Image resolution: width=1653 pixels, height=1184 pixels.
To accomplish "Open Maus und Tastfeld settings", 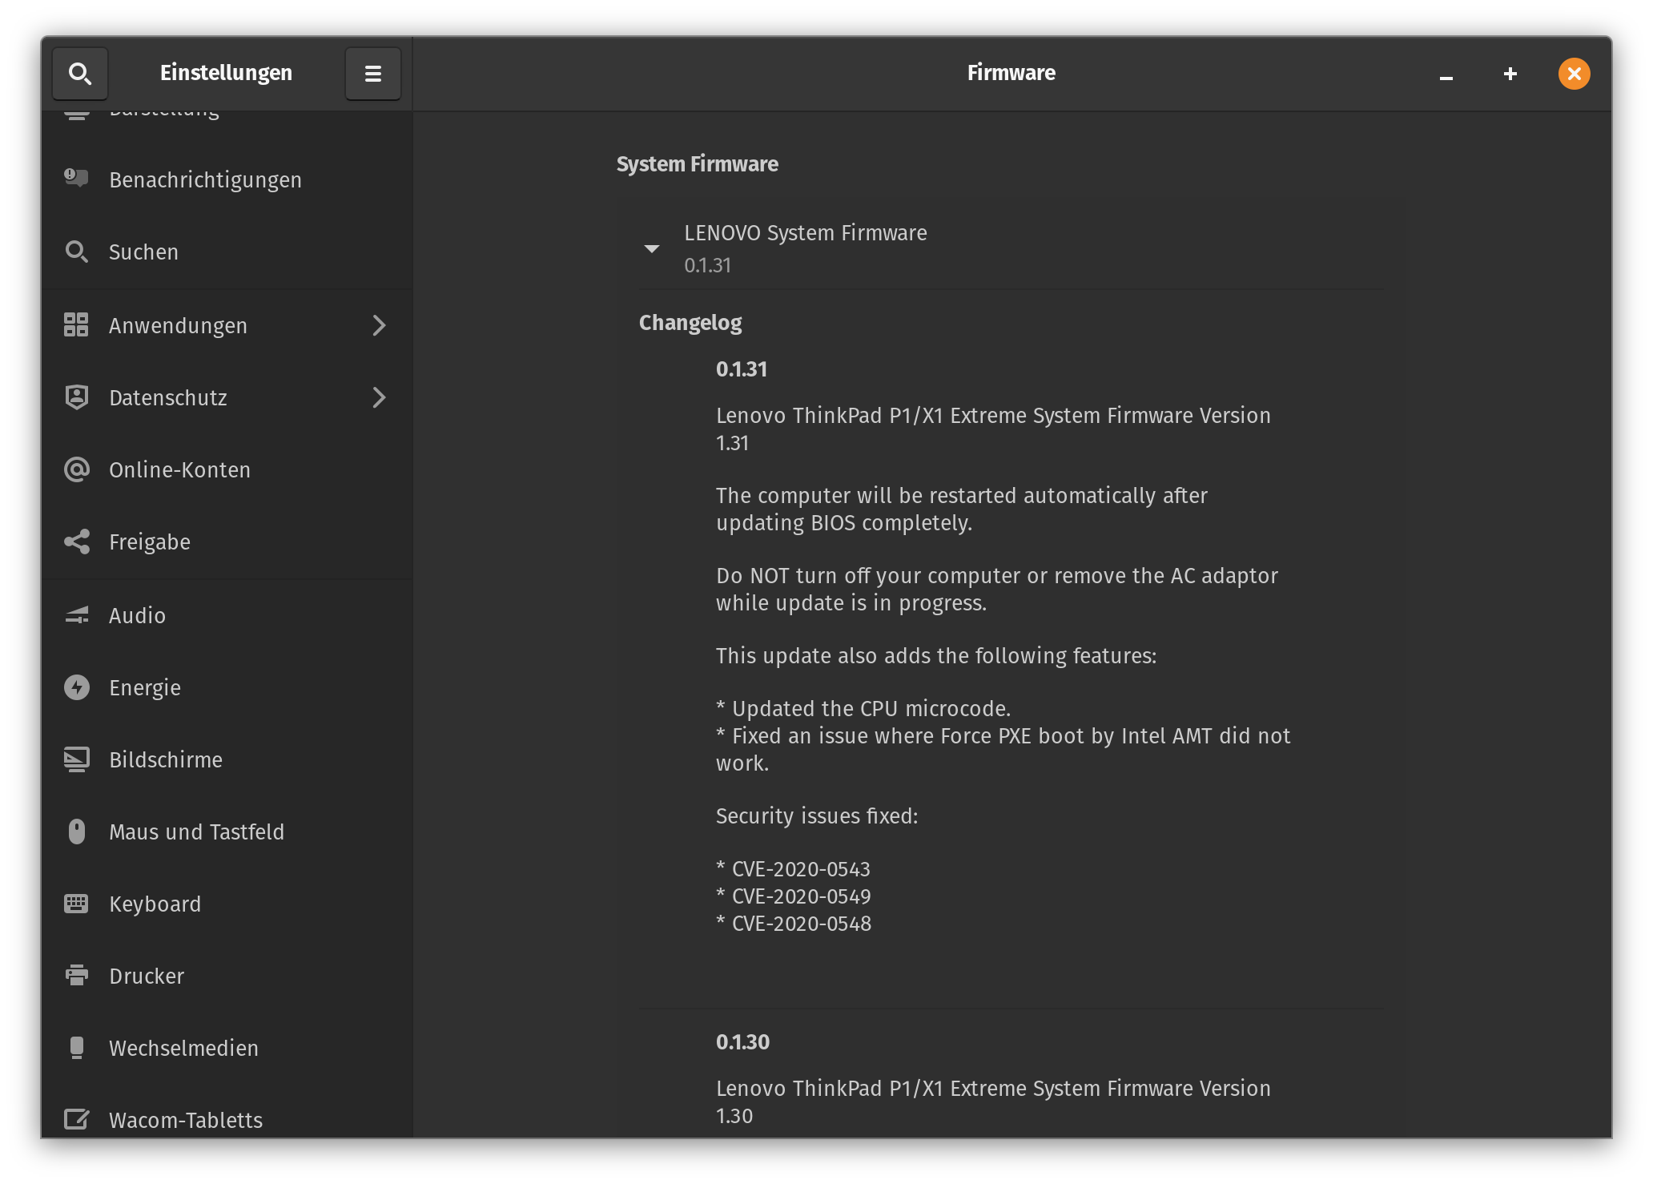I will coord(196,832).
